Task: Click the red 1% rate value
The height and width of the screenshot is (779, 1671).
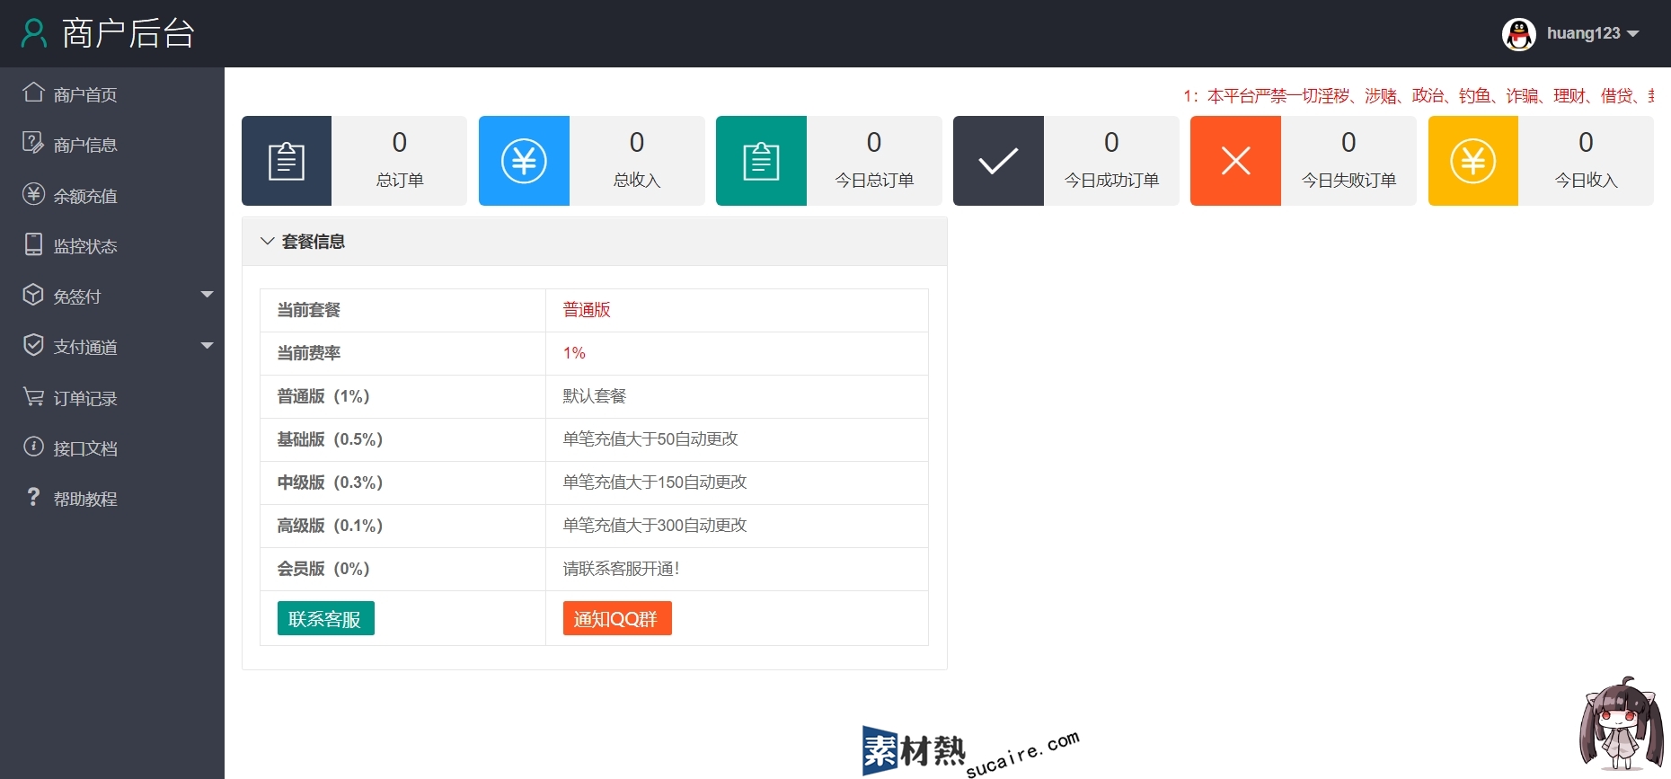Action: (x=574, y=353)
